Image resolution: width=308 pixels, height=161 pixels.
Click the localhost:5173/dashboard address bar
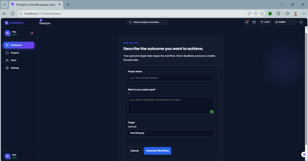pyautogui.click(x=42, y=13)
